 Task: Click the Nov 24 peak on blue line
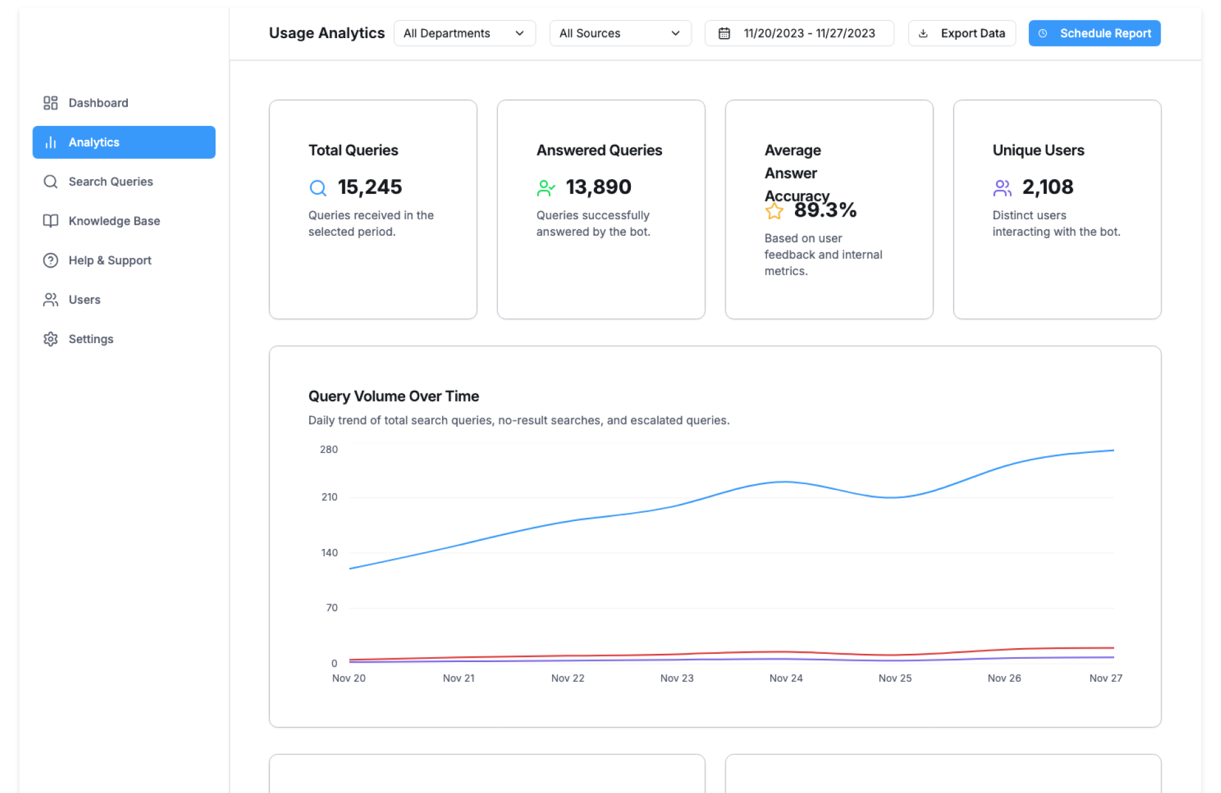pyautogui.click(x=786, y=482)
